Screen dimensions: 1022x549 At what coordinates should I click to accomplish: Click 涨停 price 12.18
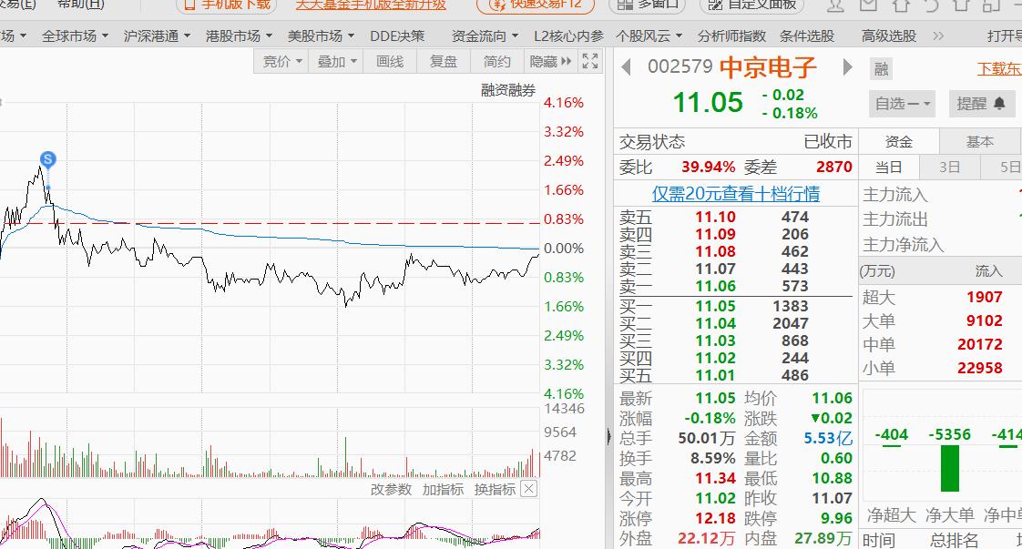coord(715,518)
